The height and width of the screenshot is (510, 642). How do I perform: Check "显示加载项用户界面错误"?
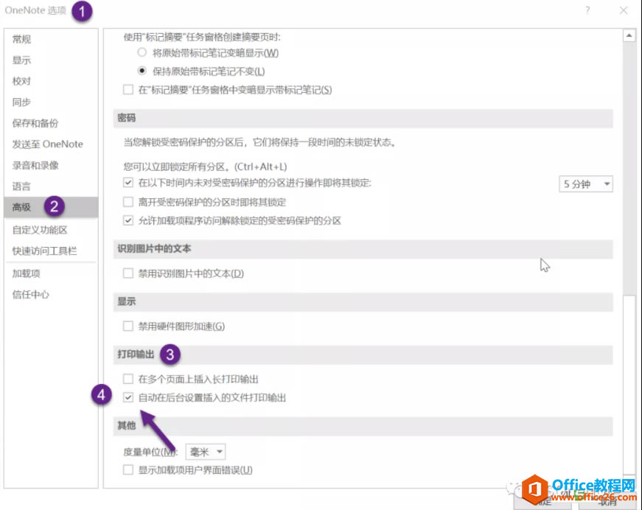tap(128, 469)
